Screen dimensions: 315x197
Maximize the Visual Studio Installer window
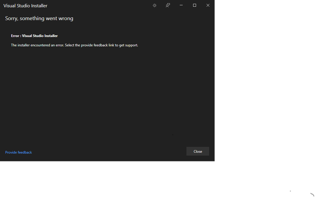tap(195, 6)
